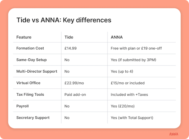Select the 'Tide vs ANNA: Key differences' heading
The height and width of the screenshot is (139, 189).
(64, 20)
